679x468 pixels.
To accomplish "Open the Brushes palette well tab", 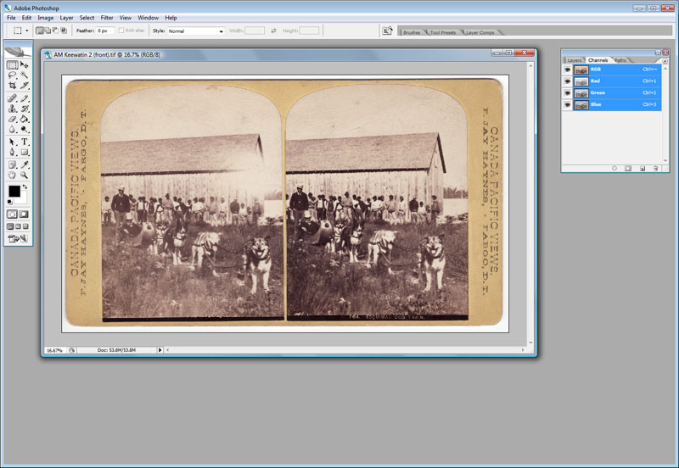I will [412, 32].
